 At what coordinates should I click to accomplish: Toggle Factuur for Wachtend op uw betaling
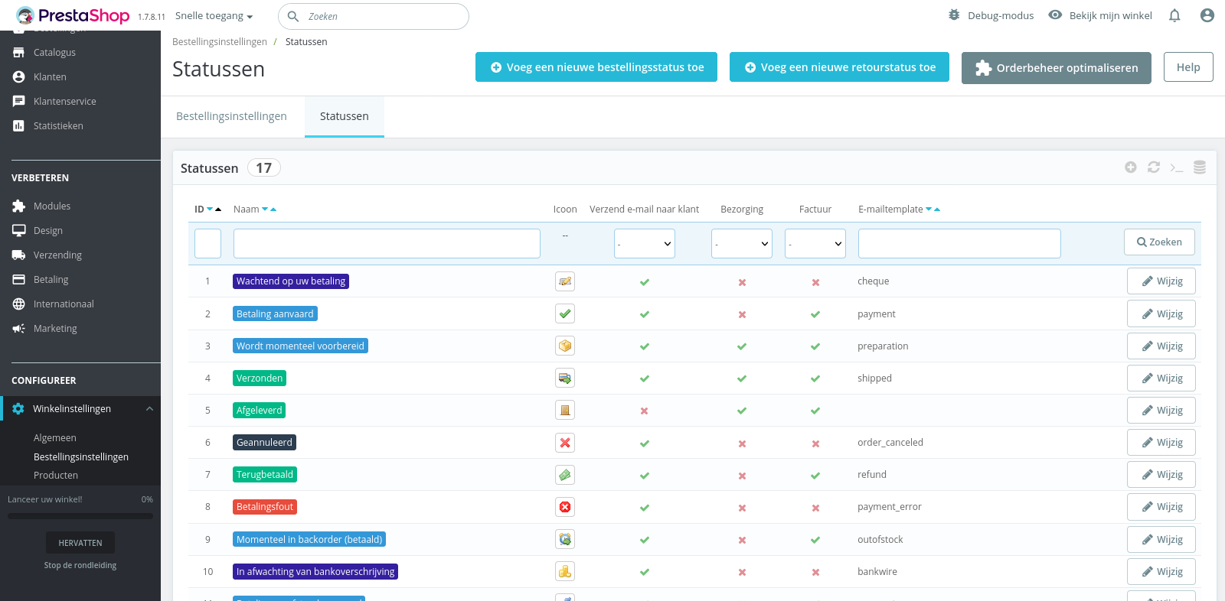click(x=815, y=282)
